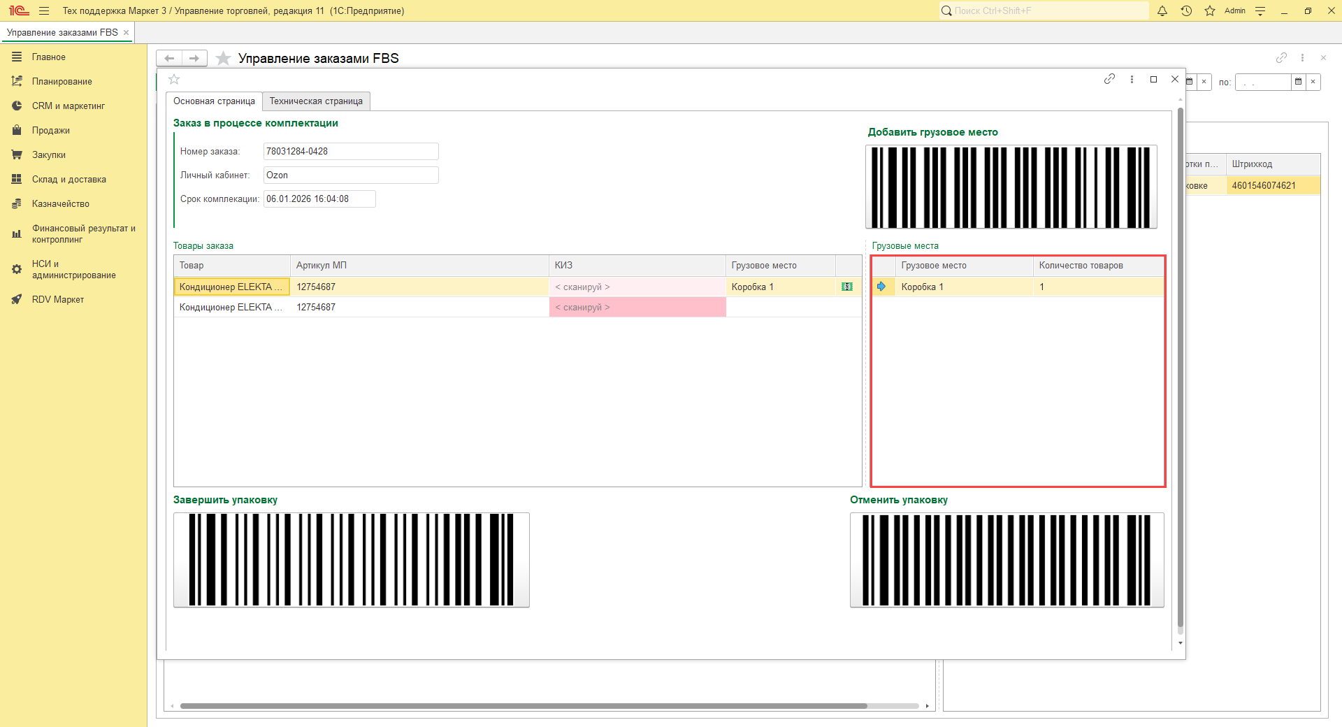
Task: Open the main hamburger menu
Action: pyautogui.click(x=44, y=11)
